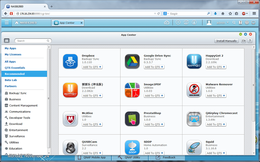260x162 pixels.
Task: Select Beta Lab in sidebar
Action: point(11,80)
